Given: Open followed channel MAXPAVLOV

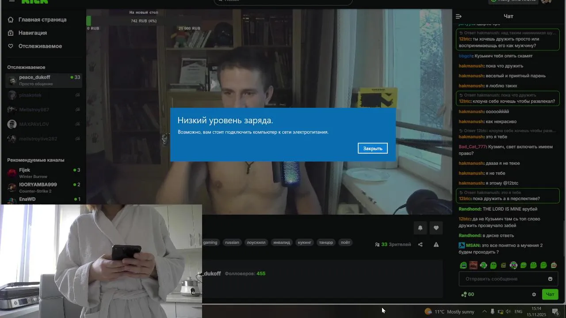Looking at the screenshot, I should click(43, 124).
